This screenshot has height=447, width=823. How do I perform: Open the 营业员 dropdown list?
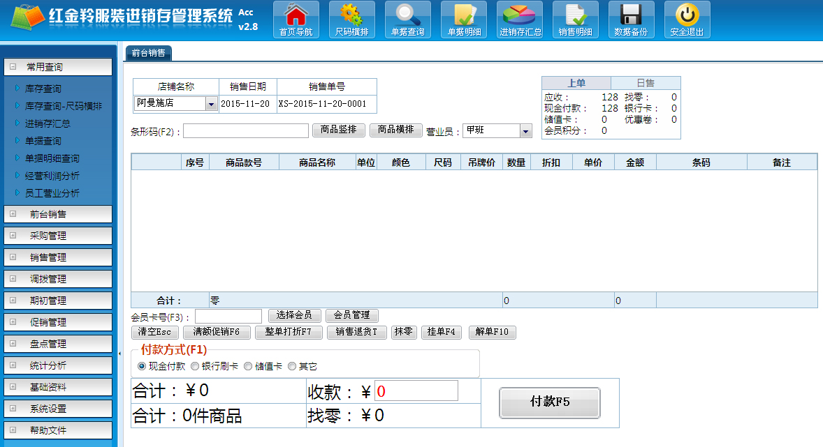pyautogui.click(x=525, y=131)
